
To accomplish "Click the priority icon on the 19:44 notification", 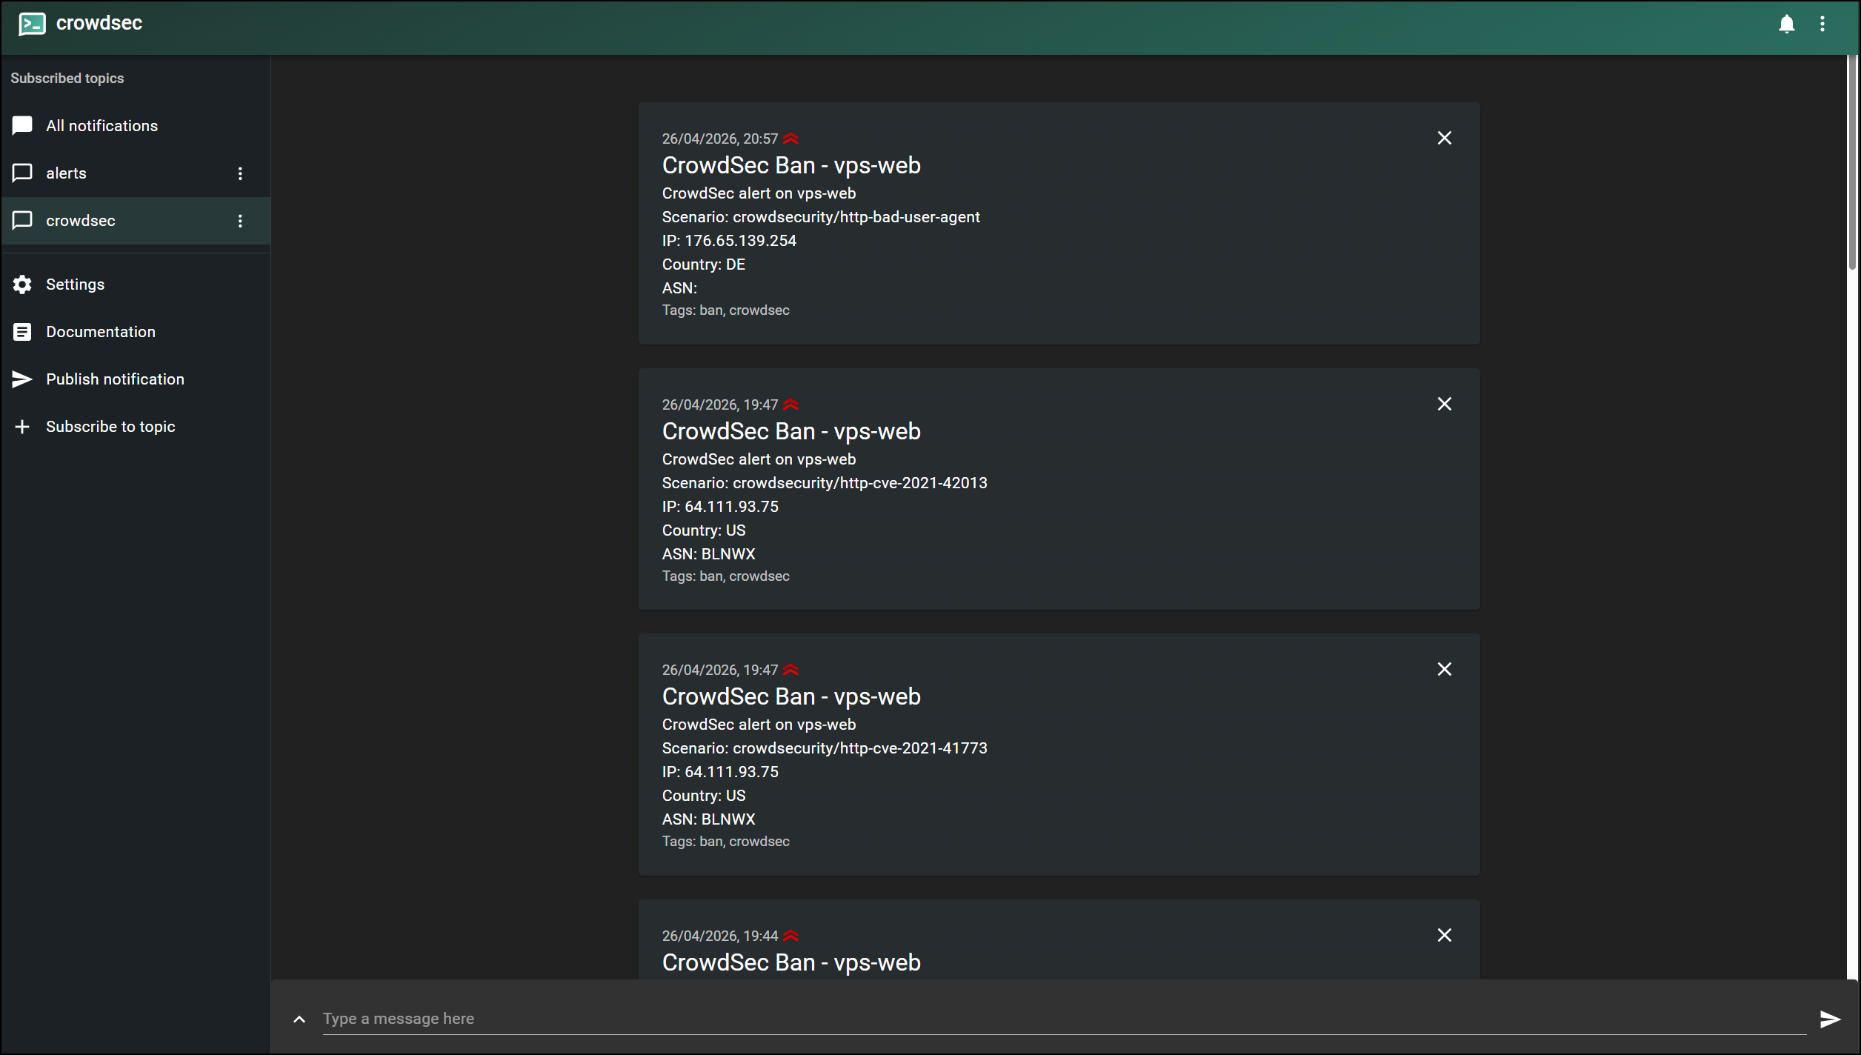I will point(791,936).
